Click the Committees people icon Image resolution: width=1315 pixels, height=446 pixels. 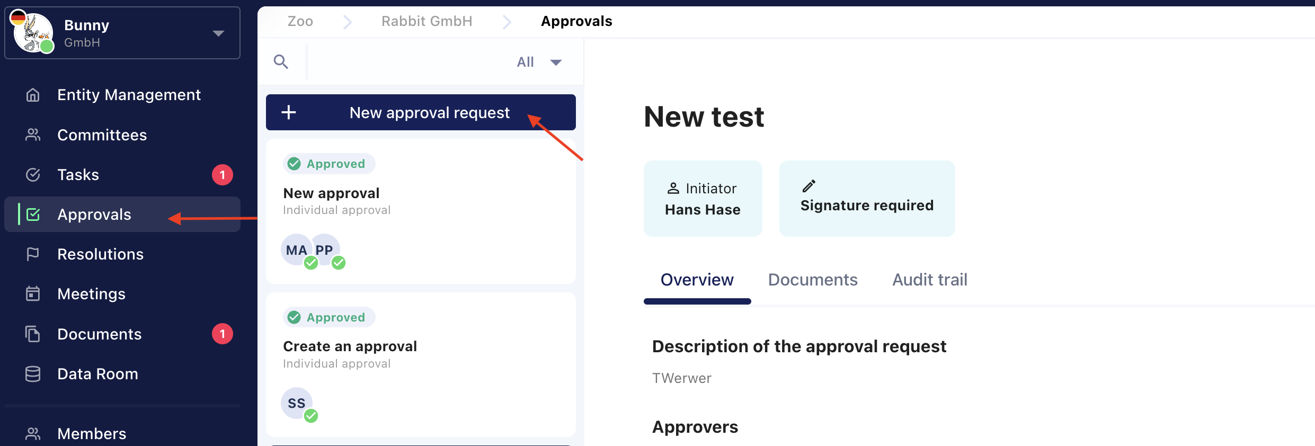coord(33,135)
